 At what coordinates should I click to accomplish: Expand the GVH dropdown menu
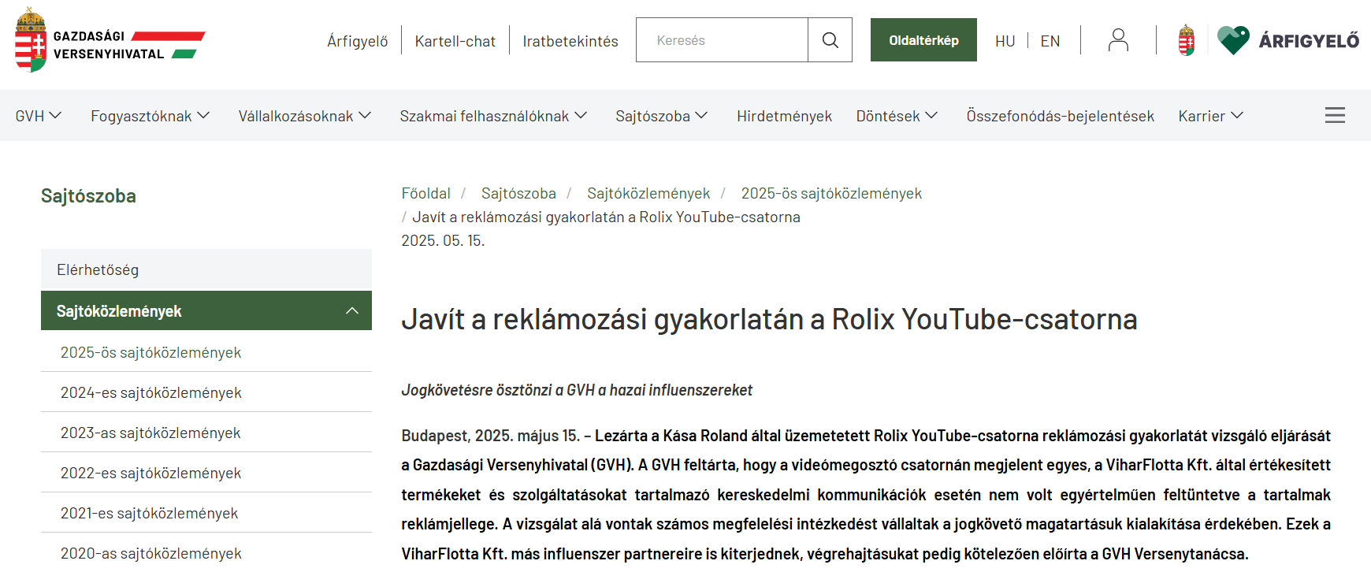click(x=39, y=116)
